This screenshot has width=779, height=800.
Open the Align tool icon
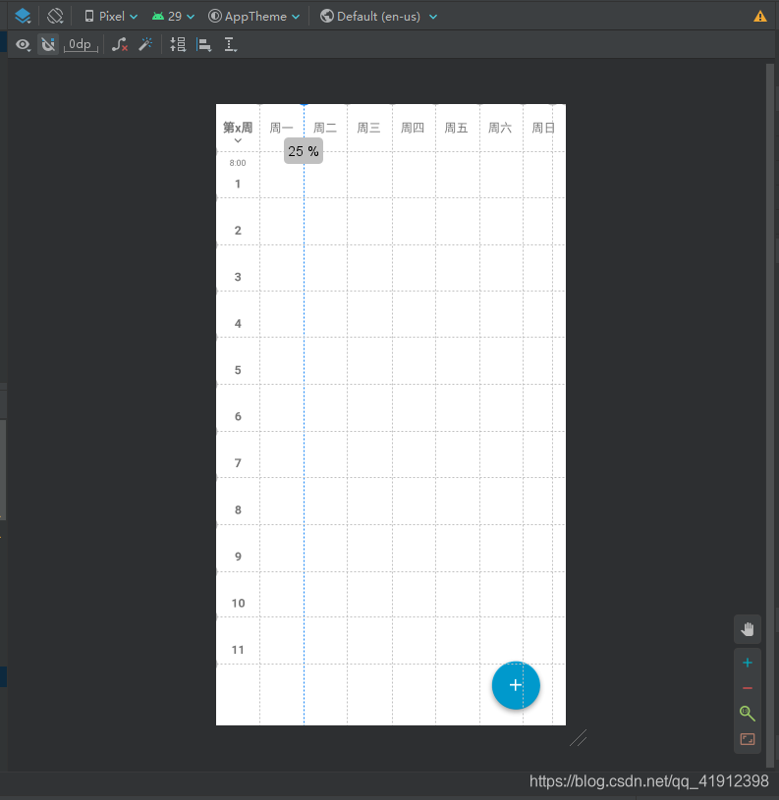tap(204, 45)
